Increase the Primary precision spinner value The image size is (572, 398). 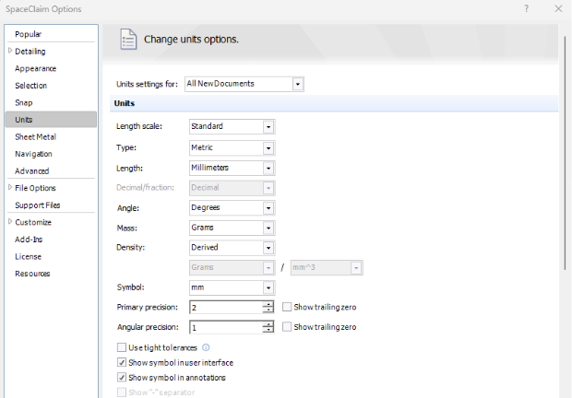268,304
